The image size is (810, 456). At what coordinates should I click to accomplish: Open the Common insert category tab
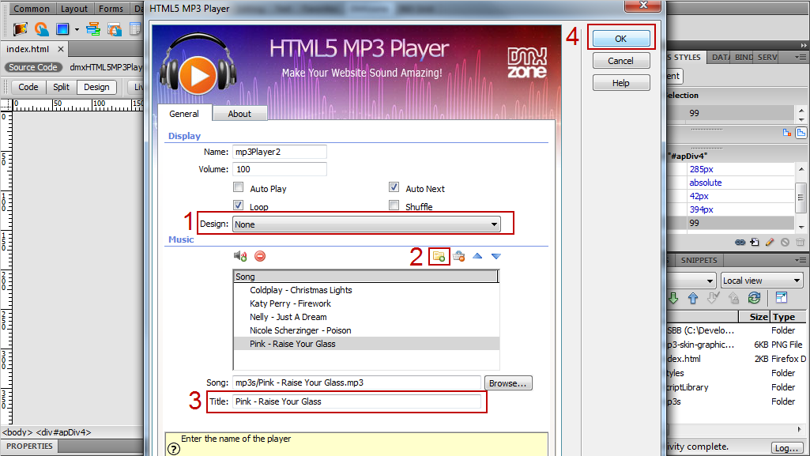point(32,9)
